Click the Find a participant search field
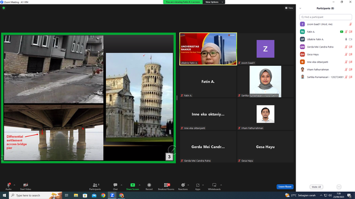The height and width of the screenshot is (199, 355). 326,17
